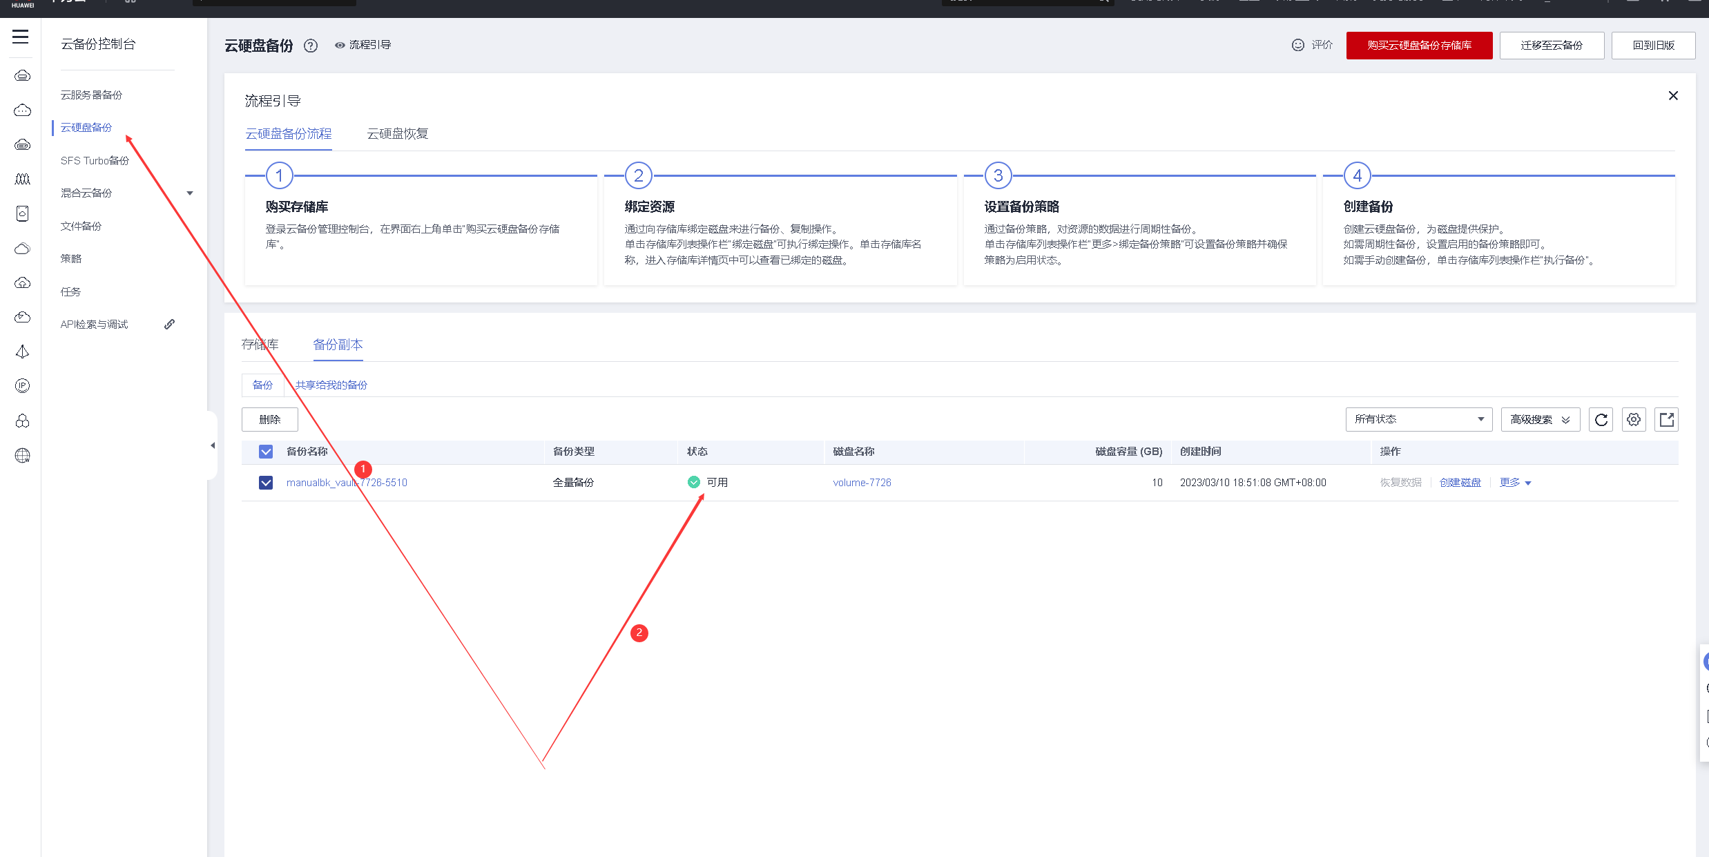
Task: Switch to 云硬盘恢复 tab
Action: tap(397, 133)
